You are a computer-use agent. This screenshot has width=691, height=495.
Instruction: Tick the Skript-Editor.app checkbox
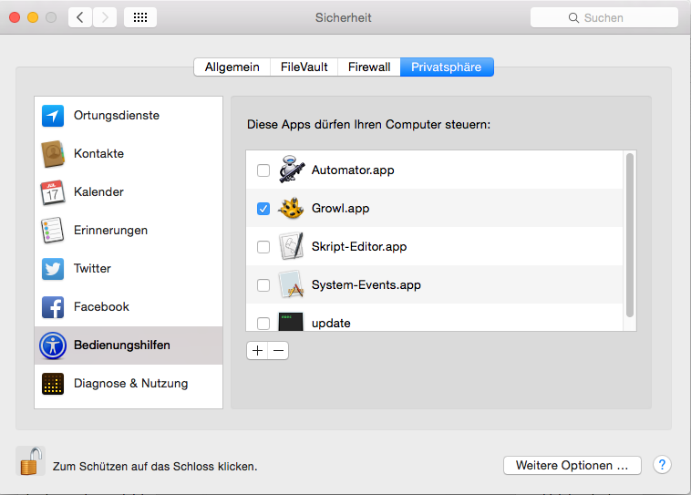pos(263,247)
